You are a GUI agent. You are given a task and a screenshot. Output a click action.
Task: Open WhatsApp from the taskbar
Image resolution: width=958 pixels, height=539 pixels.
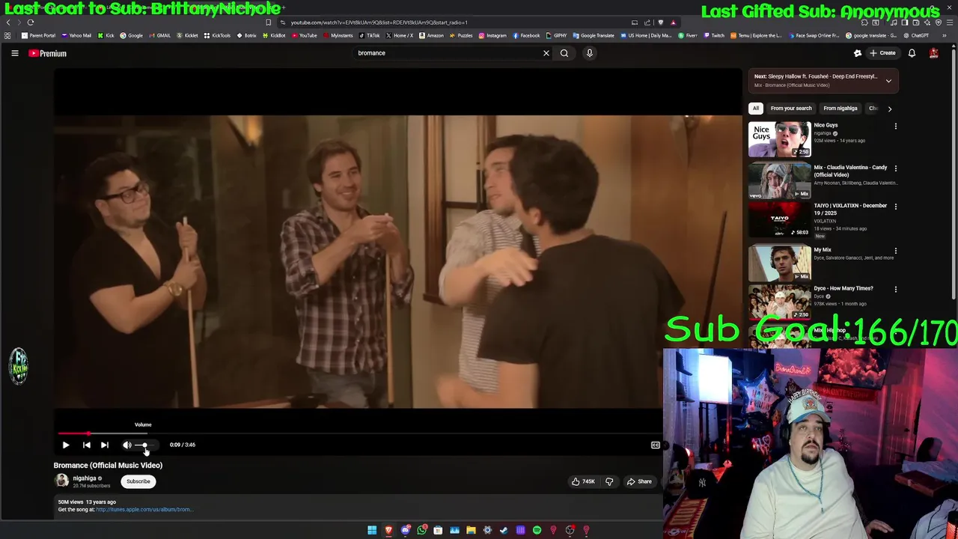coord(422,530)
